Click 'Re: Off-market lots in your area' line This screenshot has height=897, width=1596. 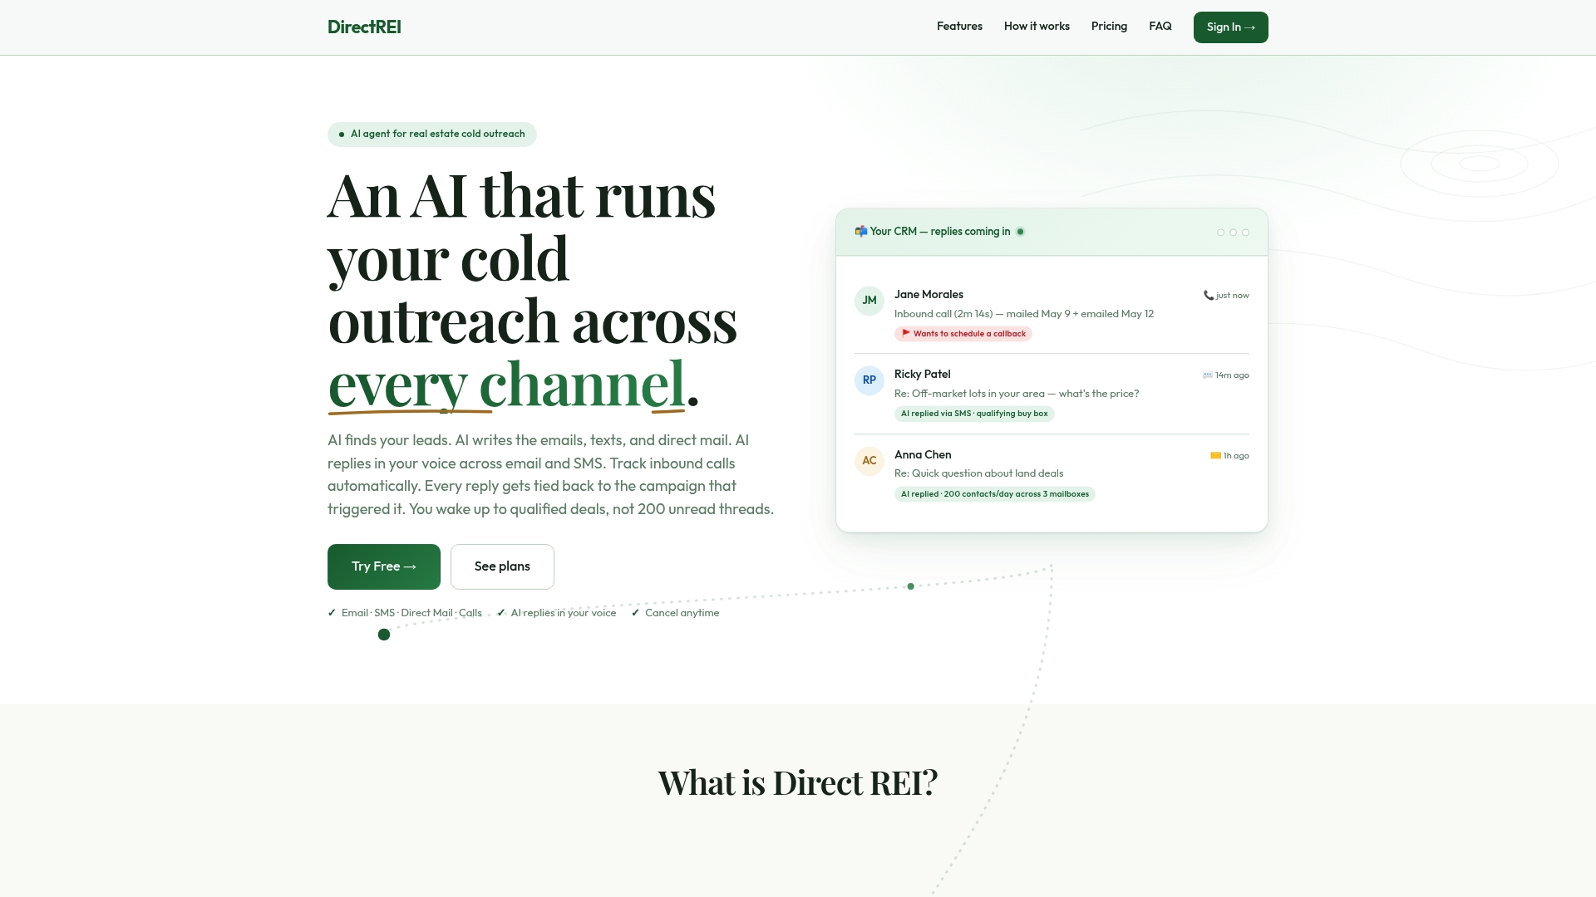[1017, 394]
